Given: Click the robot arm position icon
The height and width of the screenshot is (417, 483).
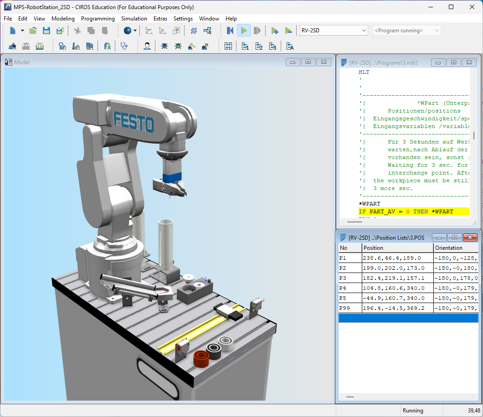Looking at the screenshot, I should tap(76, 46).
